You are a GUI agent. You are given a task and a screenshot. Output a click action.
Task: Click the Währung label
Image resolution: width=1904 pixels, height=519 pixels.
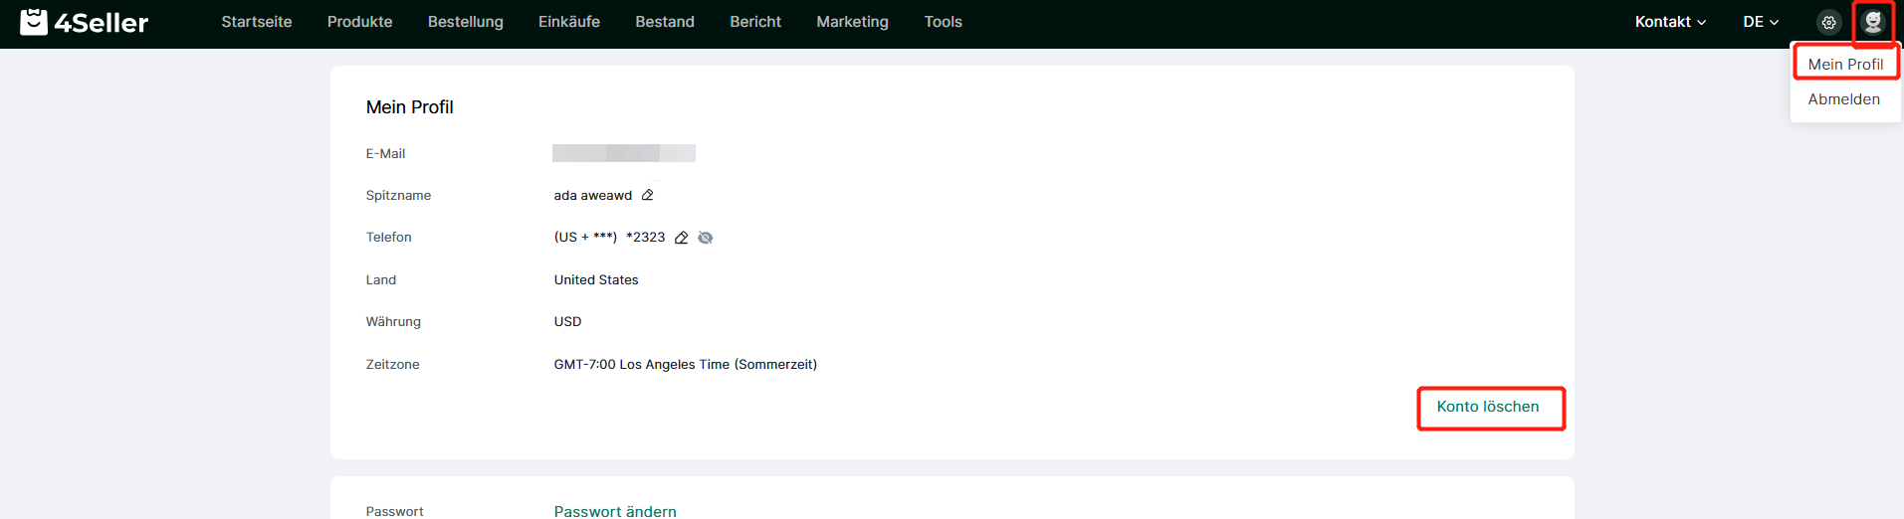coord(393,322)
